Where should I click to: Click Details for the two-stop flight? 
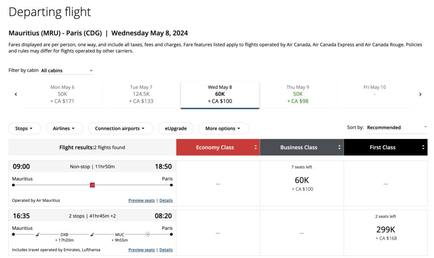(x=166, y=250)
